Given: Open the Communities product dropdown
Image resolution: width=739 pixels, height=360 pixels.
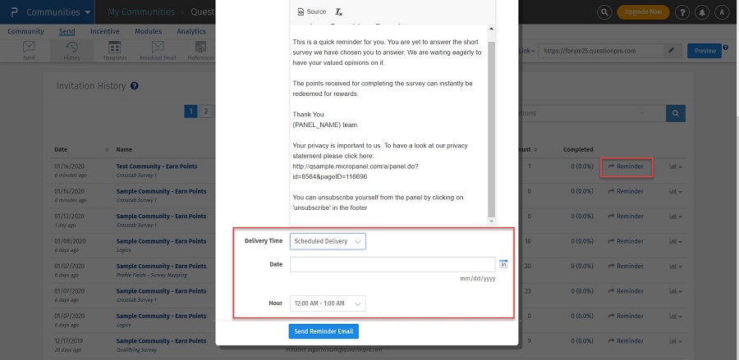Looking at the screenshot, I should [58, 12].
